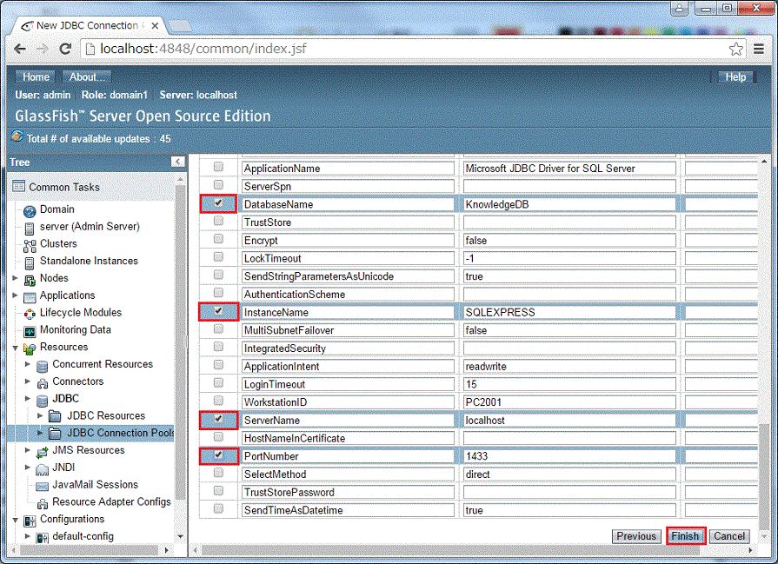Image resolution: width=778 pixels, height=564 pixels.
Task: Open the About dialog button
Action: (87, 76)
